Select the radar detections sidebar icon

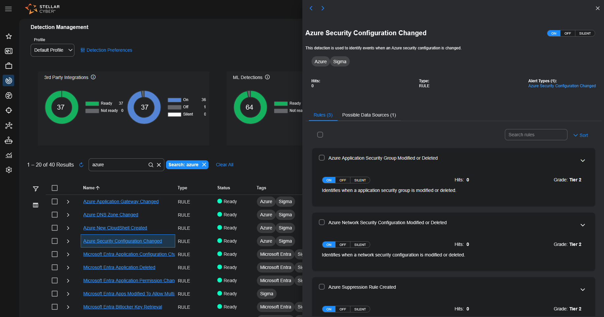9,81
